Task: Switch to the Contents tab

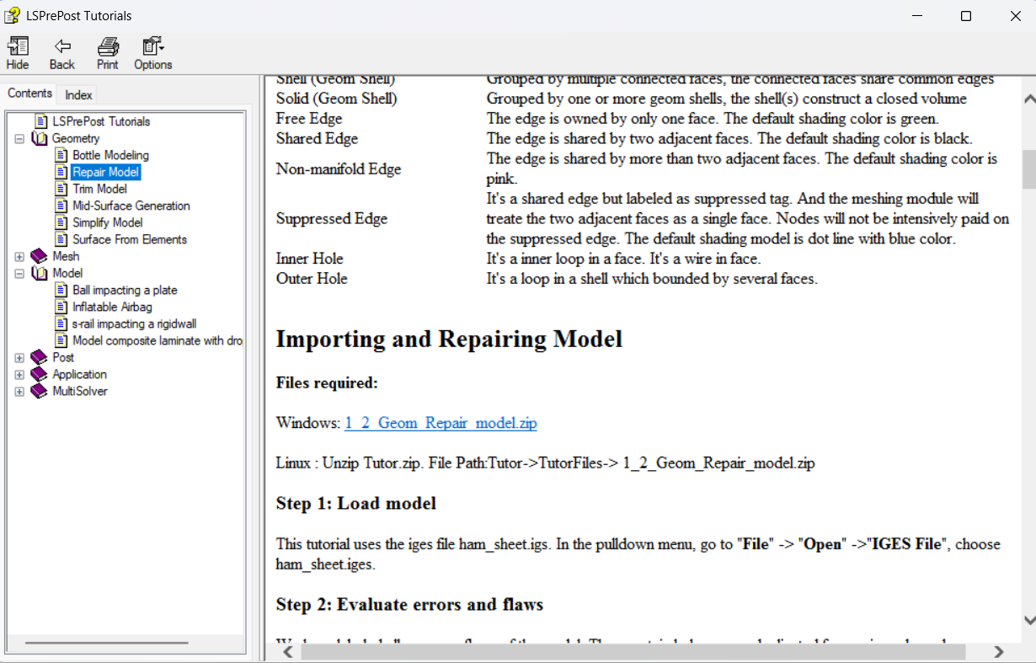Action: tap(30, 94)
